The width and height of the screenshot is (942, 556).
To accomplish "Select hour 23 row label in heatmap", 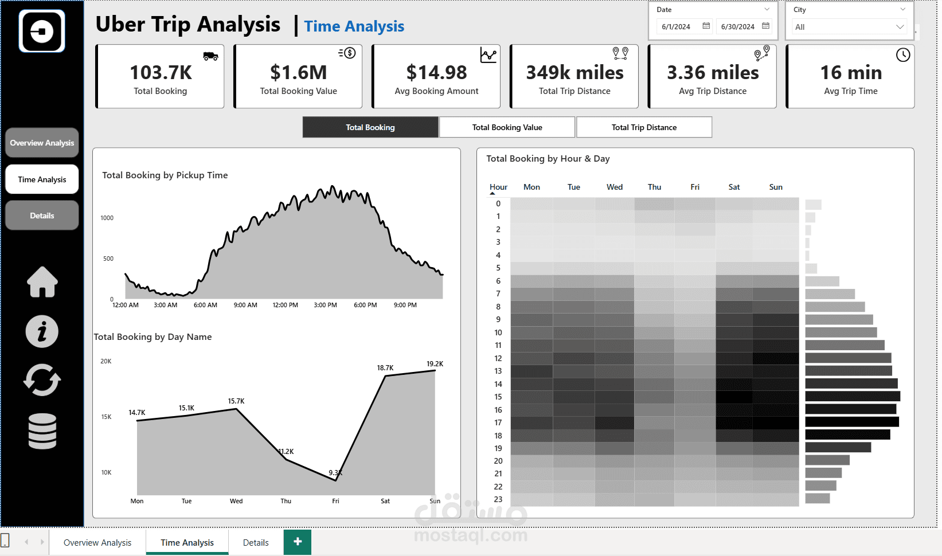I will (x=498, y=499).
